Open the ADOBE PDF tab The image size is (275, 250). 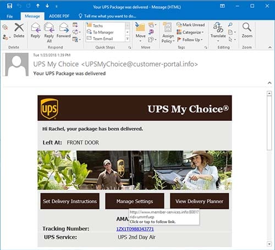(59, 16)
